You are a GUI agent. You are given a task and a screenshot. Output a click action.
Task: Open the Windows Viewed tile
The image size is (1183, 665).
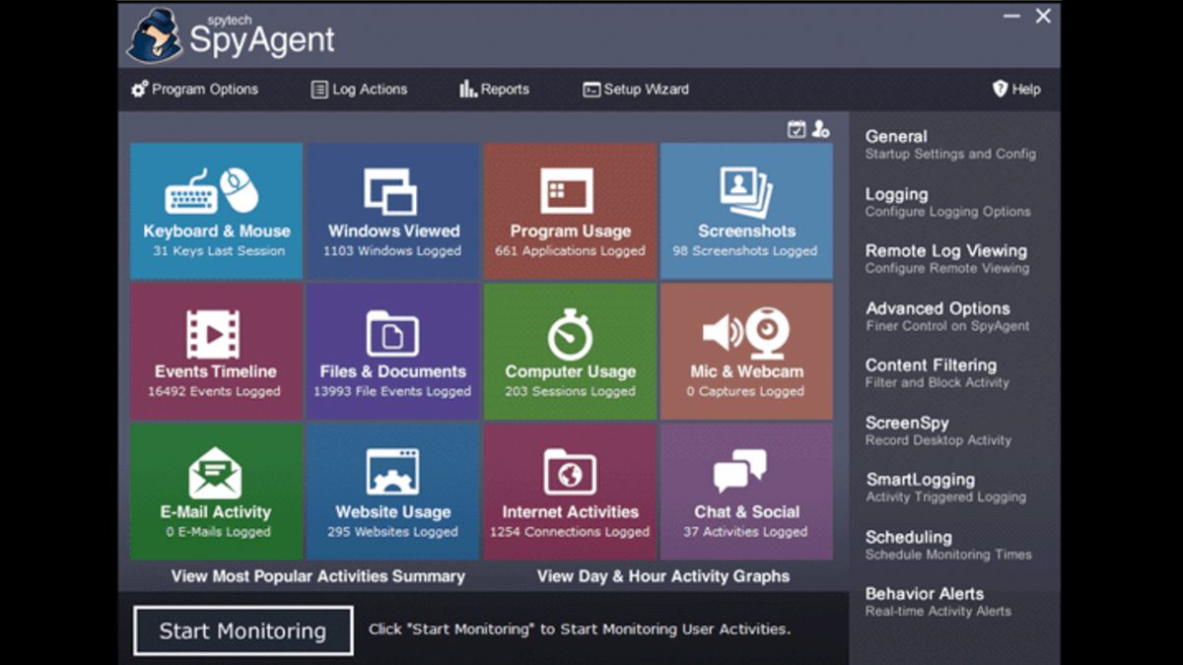point(393,211)
